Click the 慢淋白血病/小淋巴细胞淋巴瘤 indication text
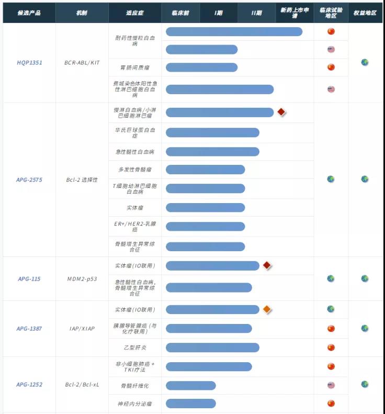 point(135,113)
